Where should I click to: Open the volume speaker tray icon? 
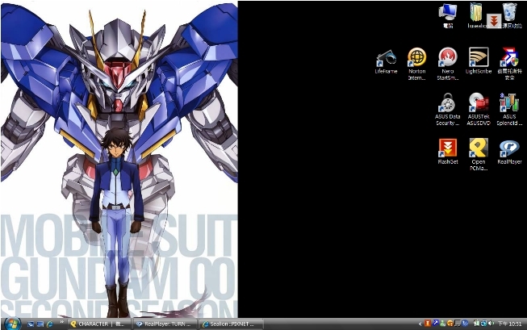click(491, 324)
